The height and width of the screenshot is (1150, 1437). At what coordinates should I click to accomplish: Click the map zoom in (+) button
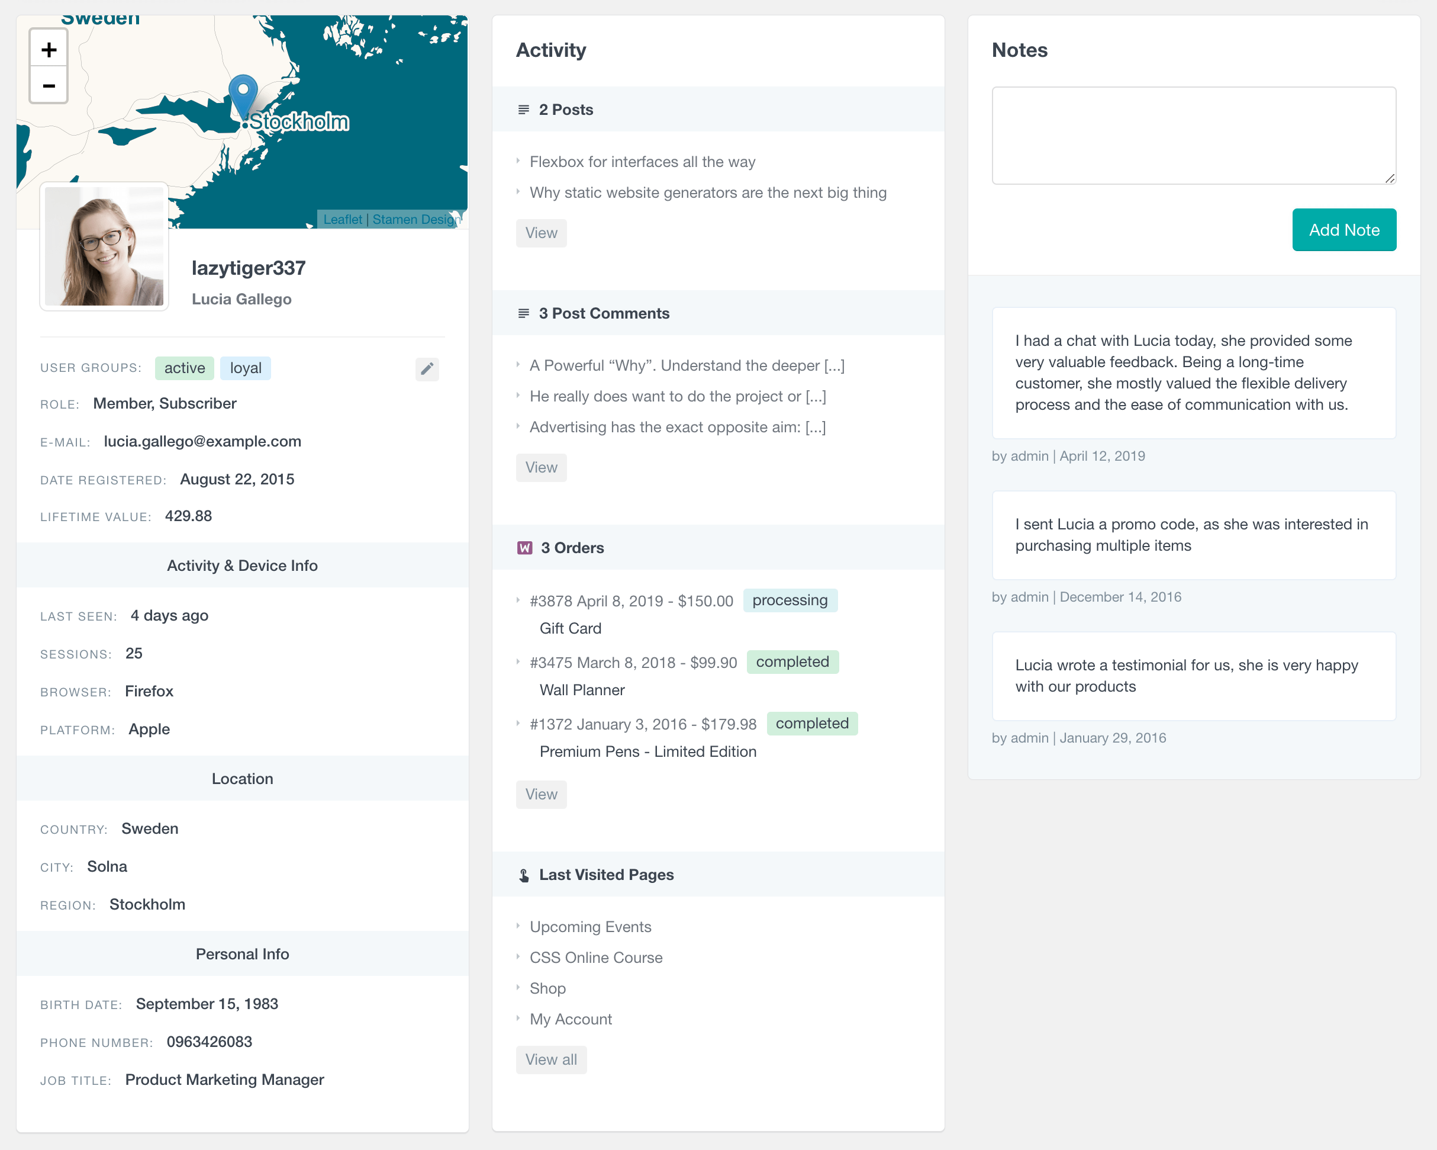click(48, 48)
